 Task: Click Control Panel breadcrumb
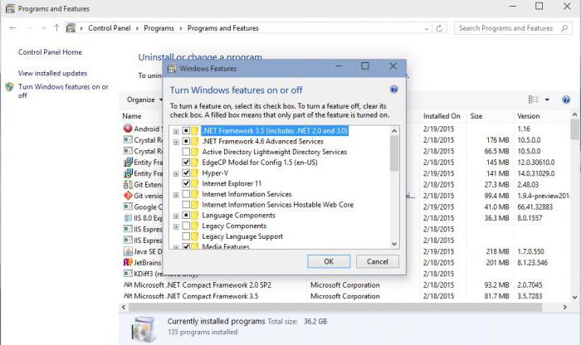point(110,28)
